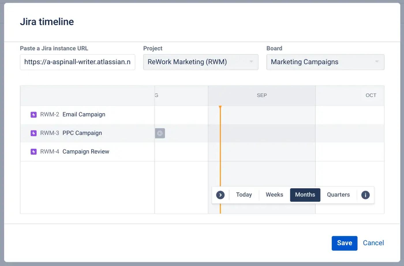Click the gray back-arrow on PPC Campaign row
The width and height of the screenshot is (404, 266).
coord(160,133)
